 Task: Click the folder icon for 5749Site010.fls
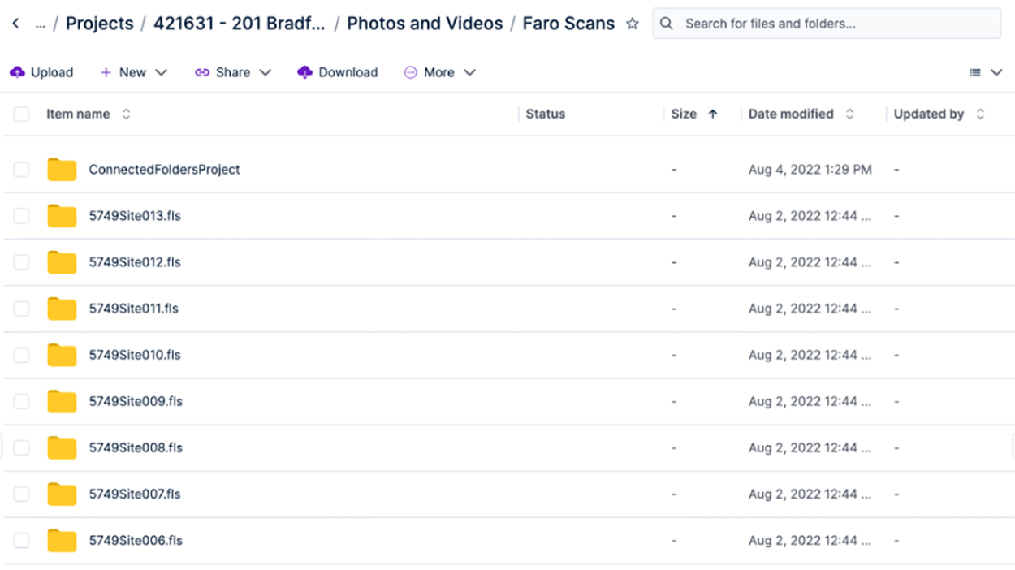point(62,355)
